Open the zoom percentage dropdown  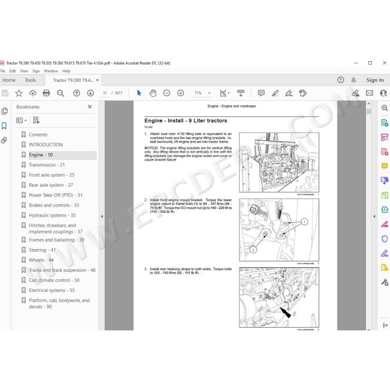click(x=209, y=93)
